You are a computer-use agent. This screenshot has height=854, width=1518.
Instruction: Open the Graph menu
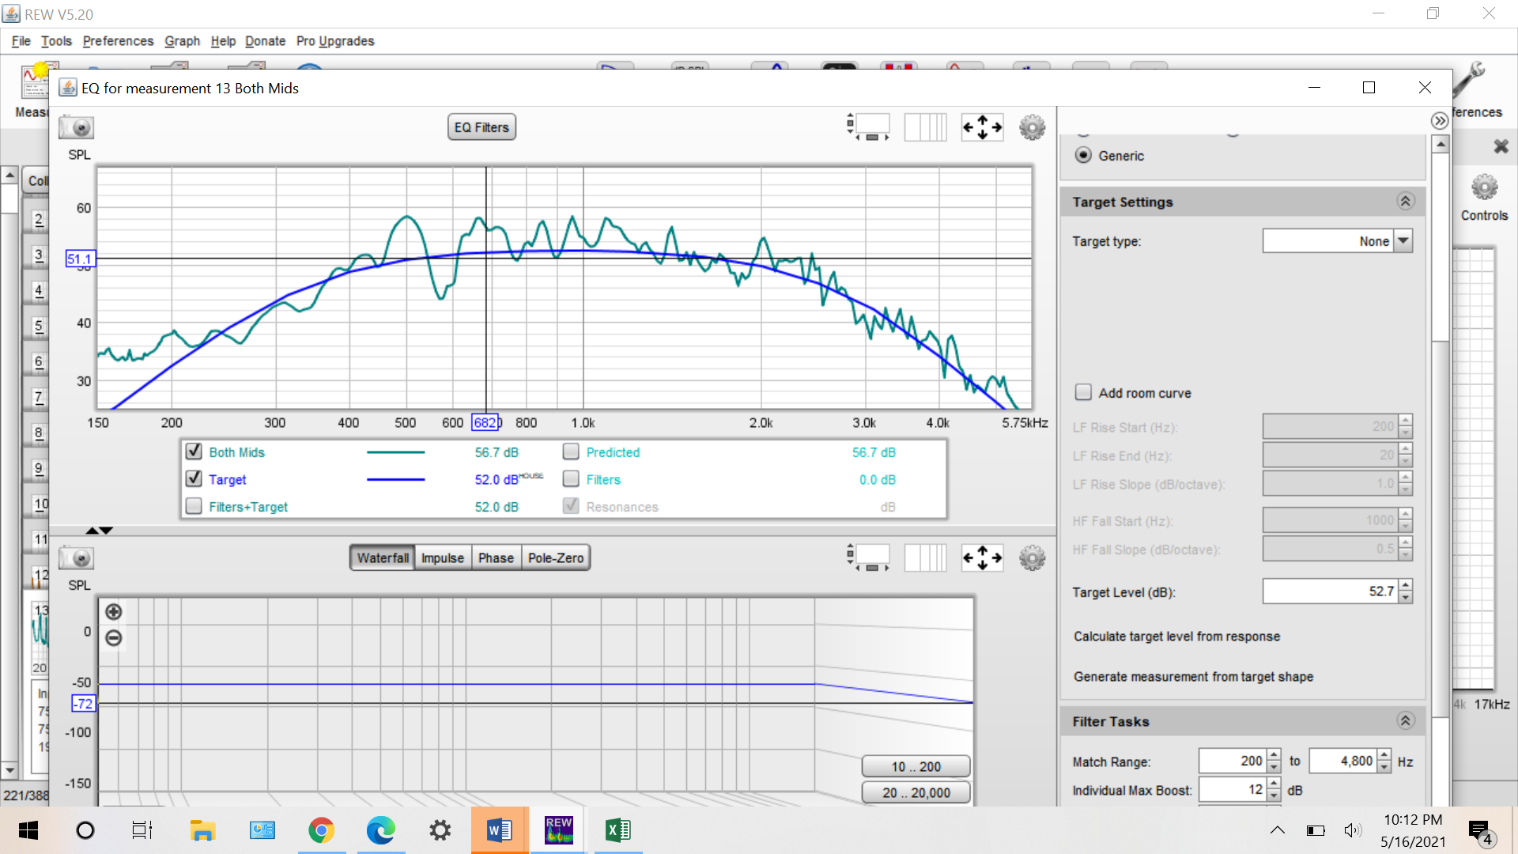(x=182, y=41)
